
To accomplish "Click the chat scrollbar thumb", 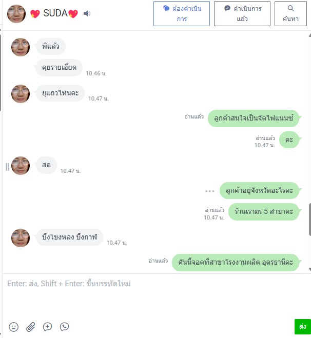I will coord(309,217).
